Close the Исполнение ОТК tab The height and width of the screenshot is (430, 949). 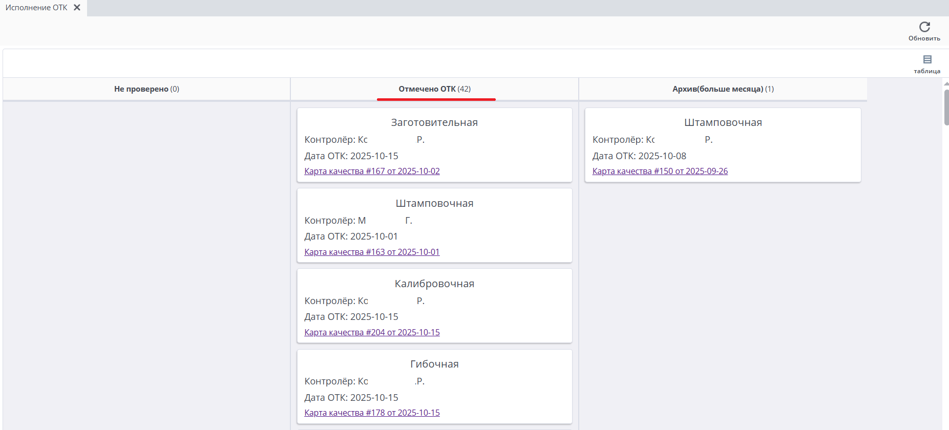pyautogui.click(x=77, y=8)
